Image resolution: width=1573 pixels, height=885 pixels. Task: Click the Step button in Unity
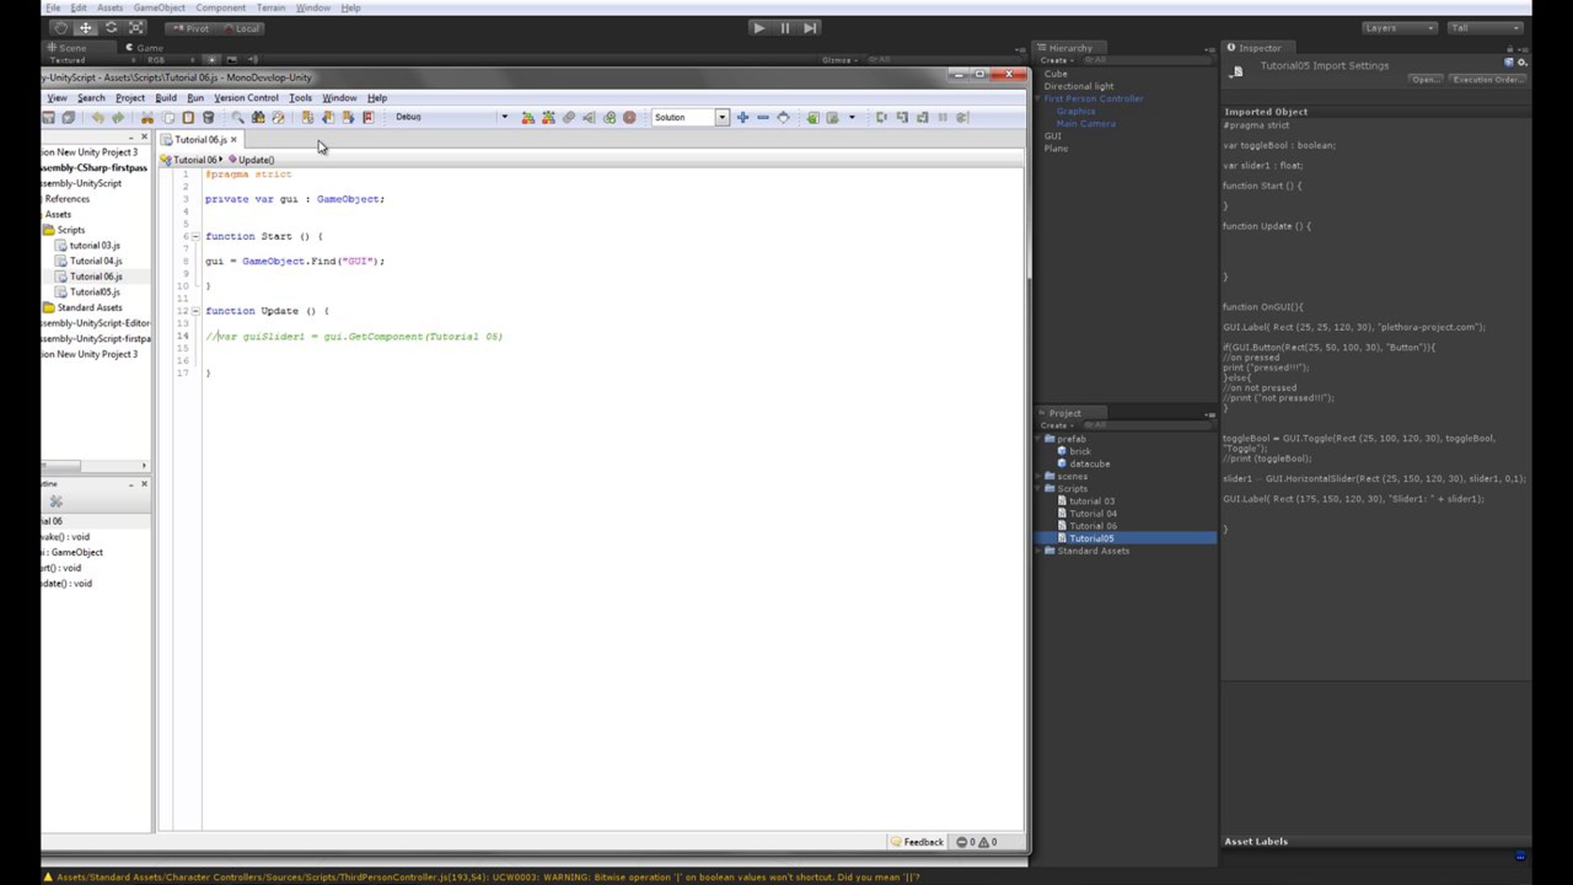pyautogui.click(x=810, y=28)
